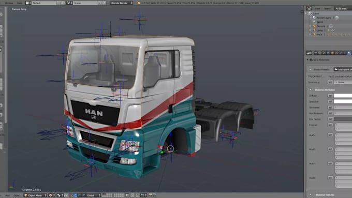Open the Substance None dropdown
The image size is (352, 198).
pos(343,82)
